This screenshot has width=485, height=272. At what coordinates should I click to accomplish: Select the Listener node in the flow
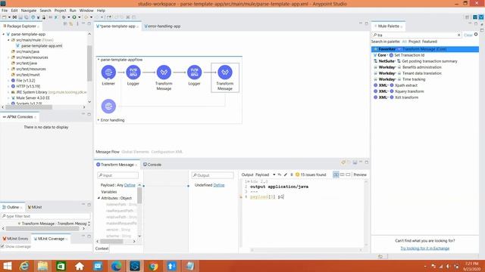pyautogui.click(x=108, y=73)
